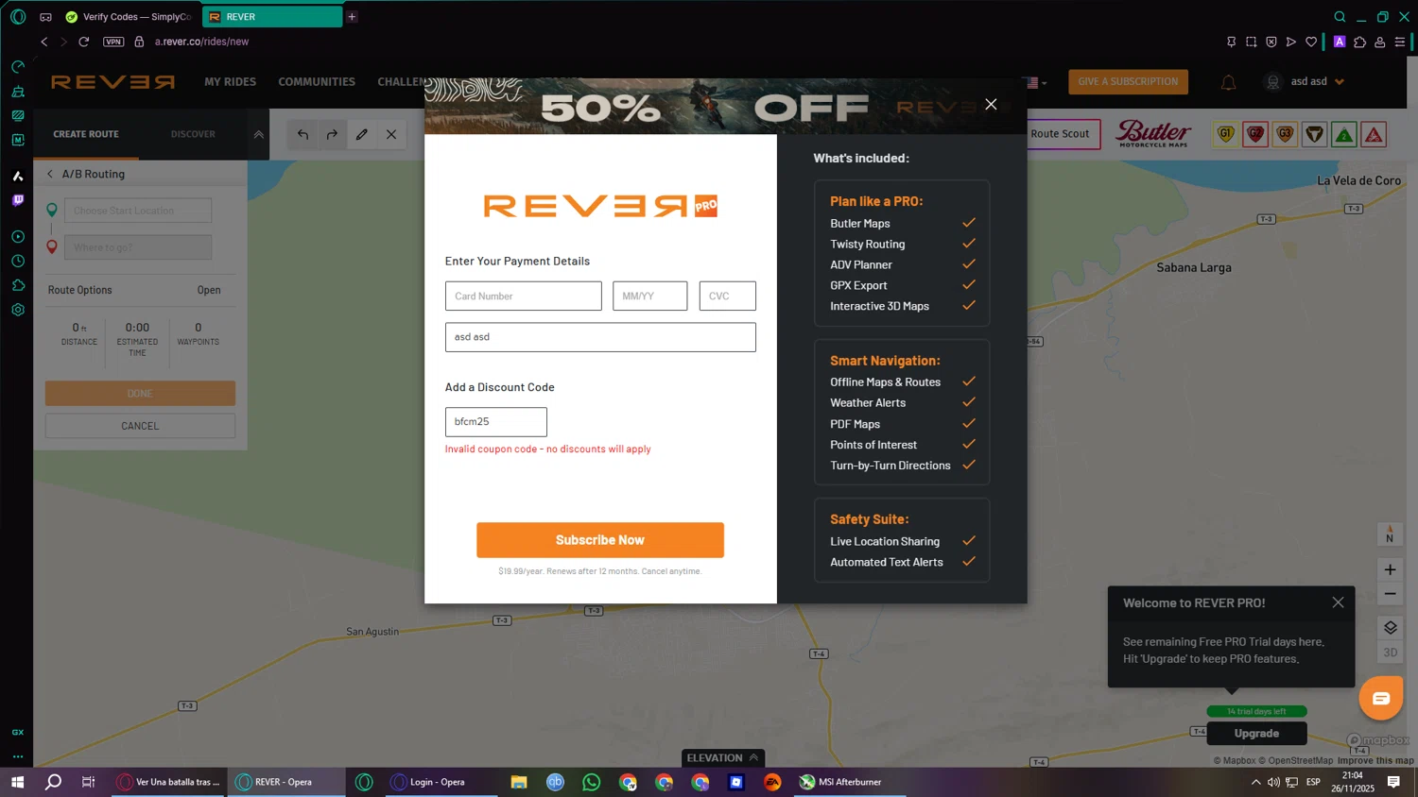Focus the CVC field

pyautogui.click(x=727, y=296)
